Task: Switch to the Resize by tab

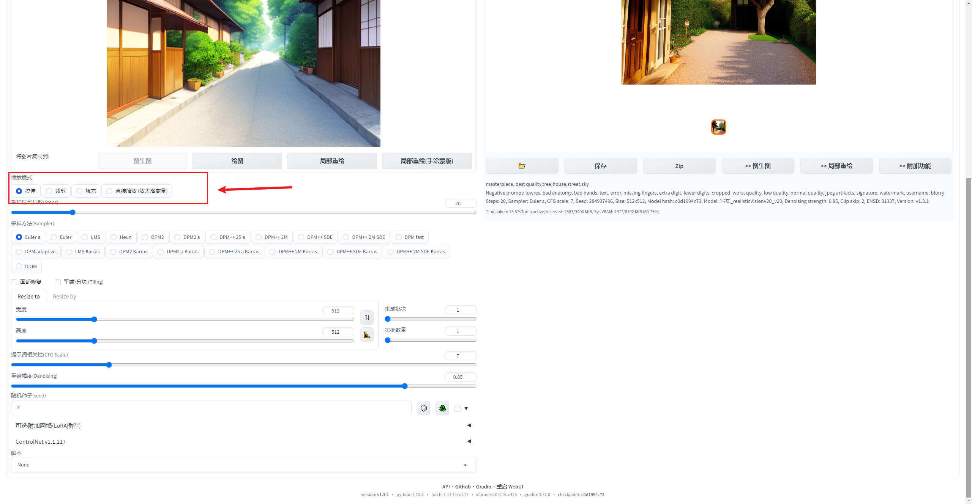Action: [x=64, y=297]
